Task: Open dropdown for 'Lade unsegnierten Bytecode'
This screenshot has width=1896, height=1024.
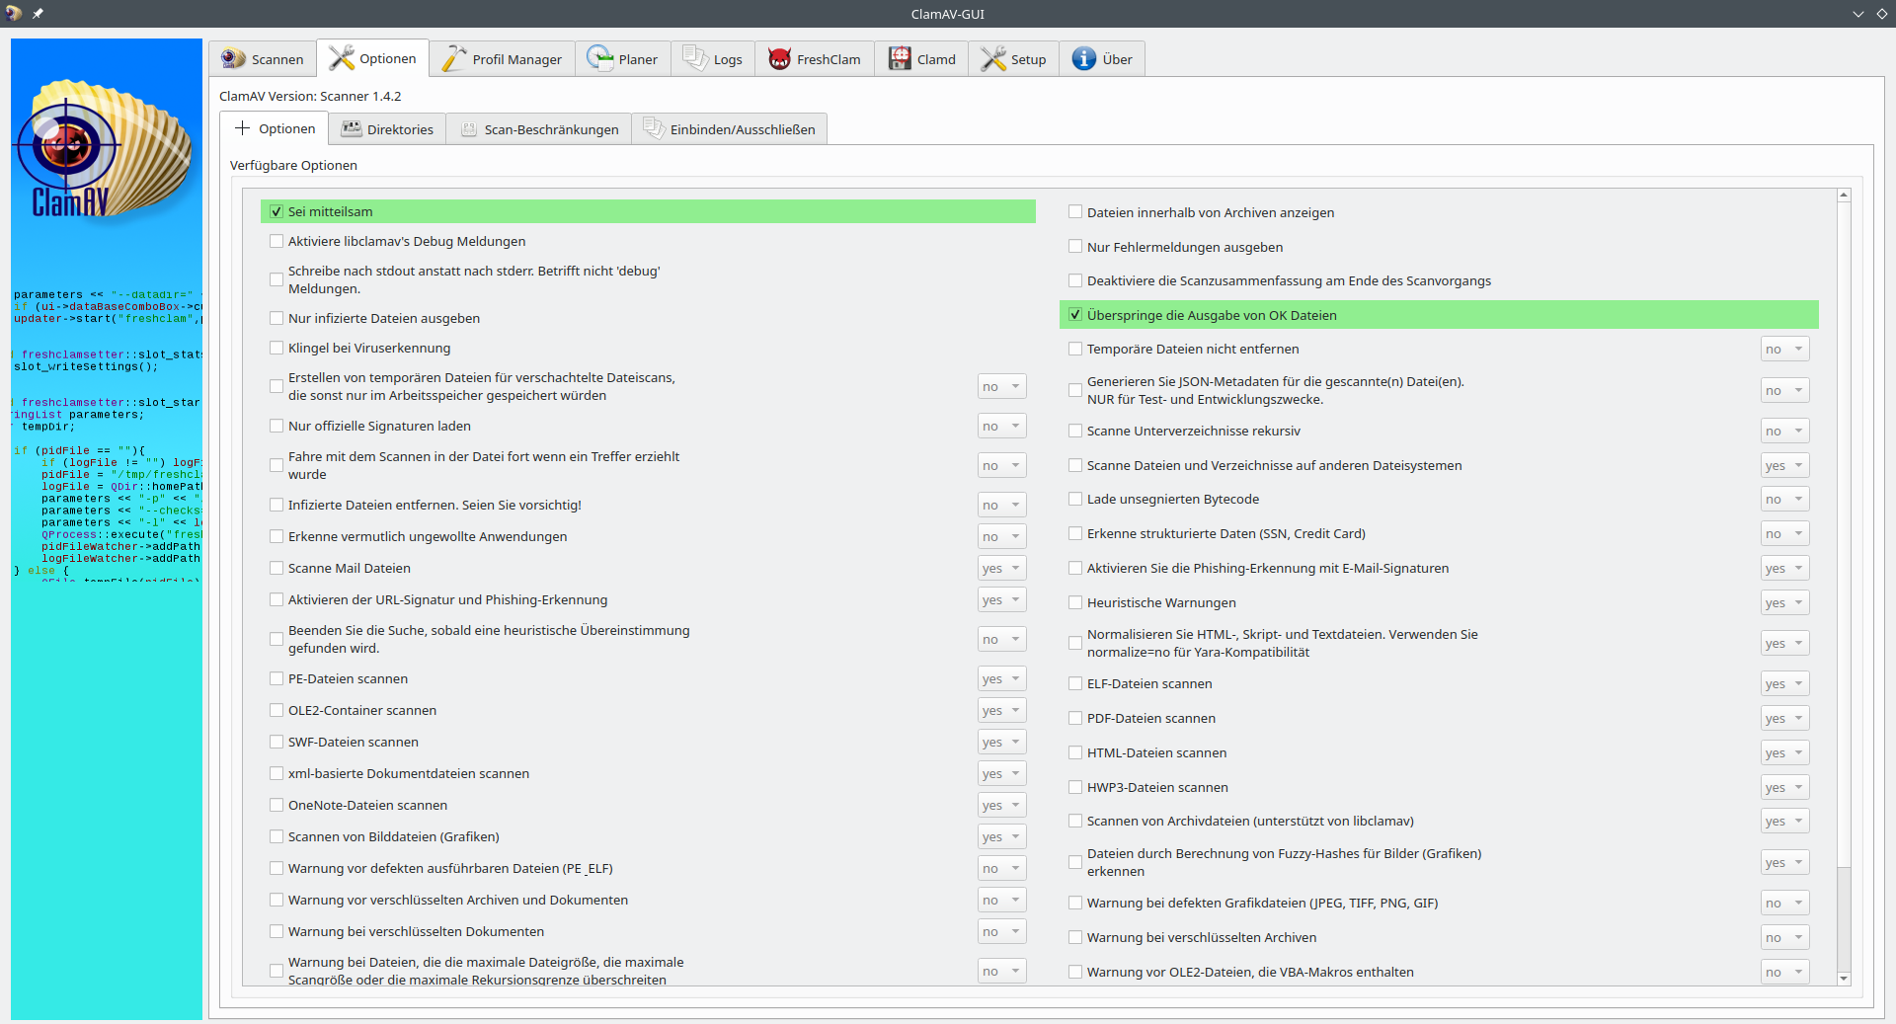Action: [1784, 499]
